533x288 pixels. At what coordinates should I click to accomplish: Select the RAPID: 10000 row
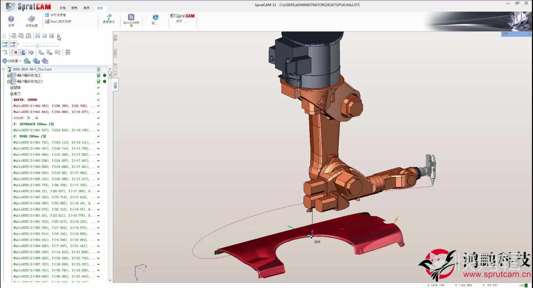point(25,100)
